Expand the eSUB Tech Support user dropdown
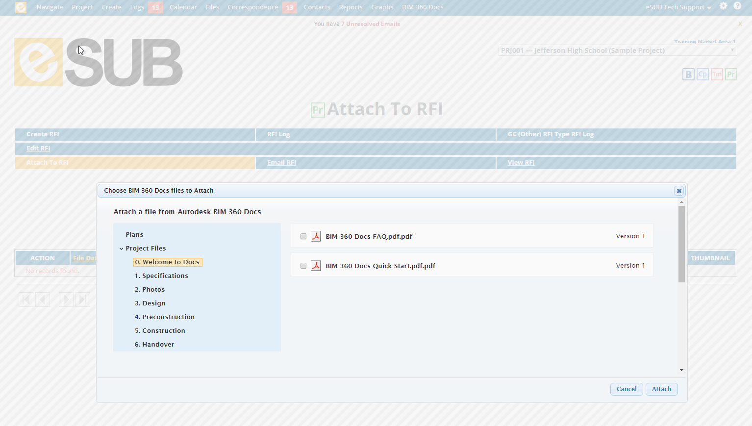The image size is (752, 426). [677, 7]
